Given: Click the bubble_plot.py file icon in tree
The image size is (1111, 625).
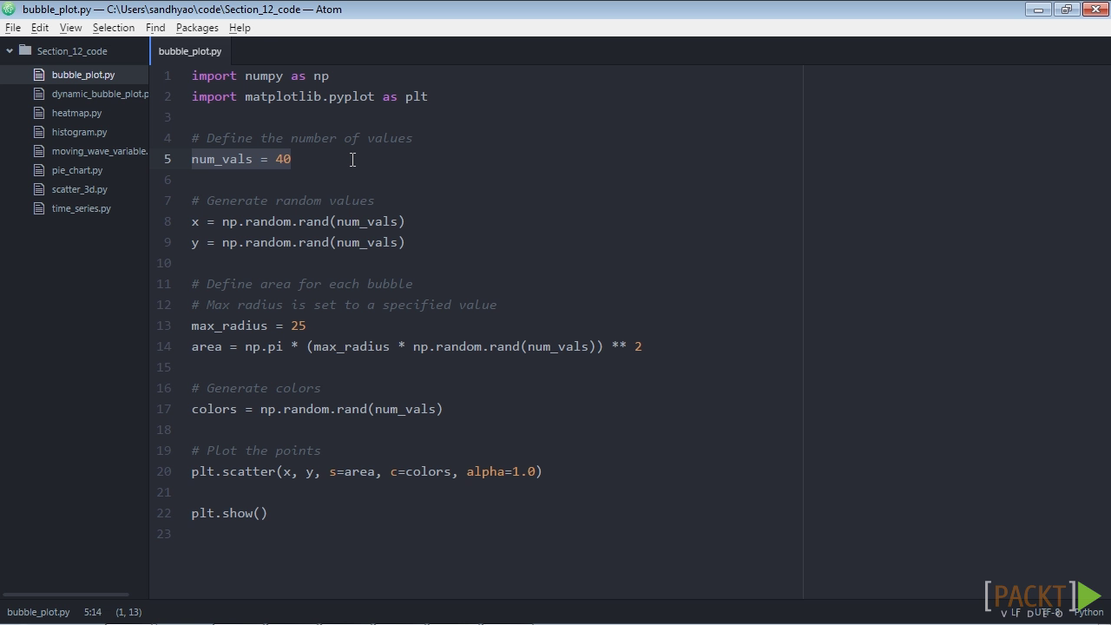Looking at the screenshot, I should pyautogui.click(x=39, y=75).
